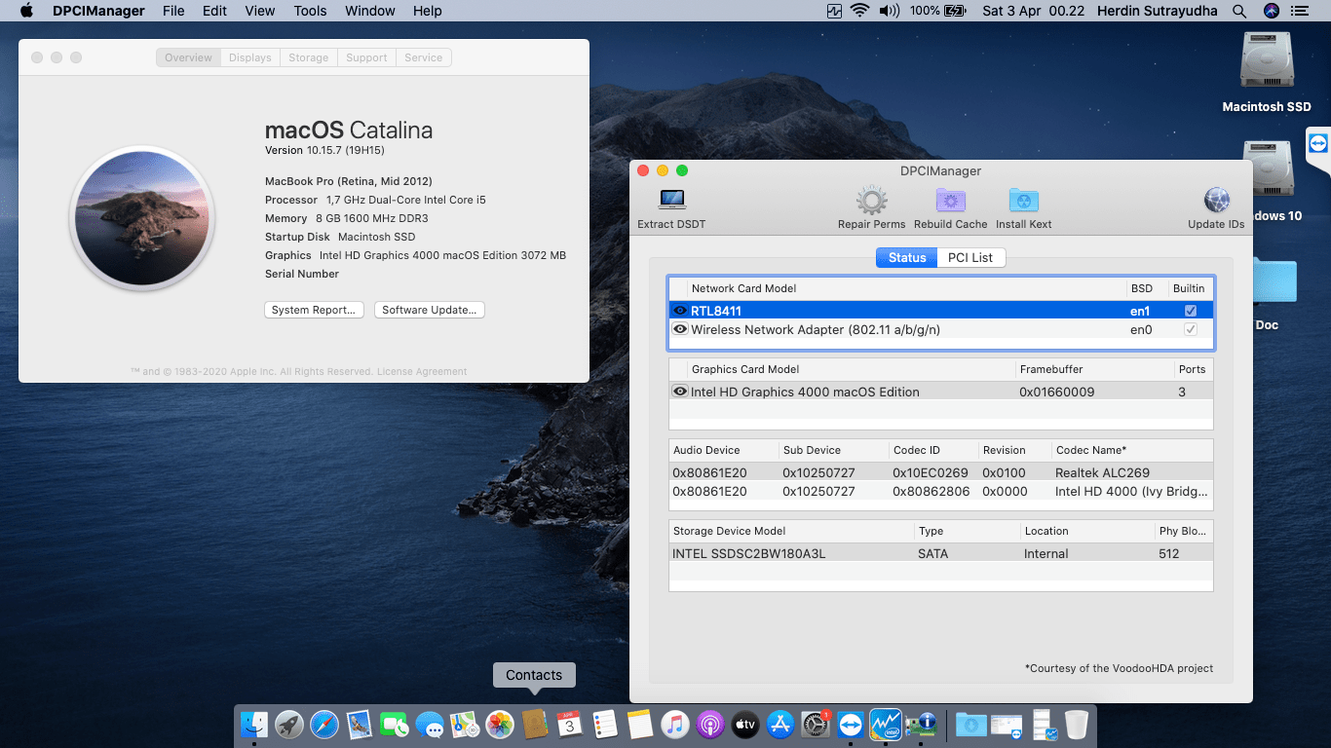Open FaceTime from the dock

pyautogui.click(x=395, y=724)
